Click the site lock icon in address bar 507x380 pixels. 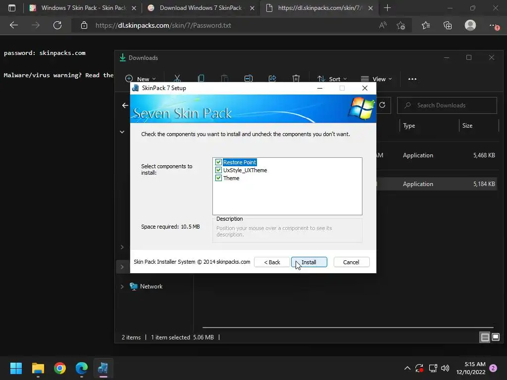[x=84, y=25]
